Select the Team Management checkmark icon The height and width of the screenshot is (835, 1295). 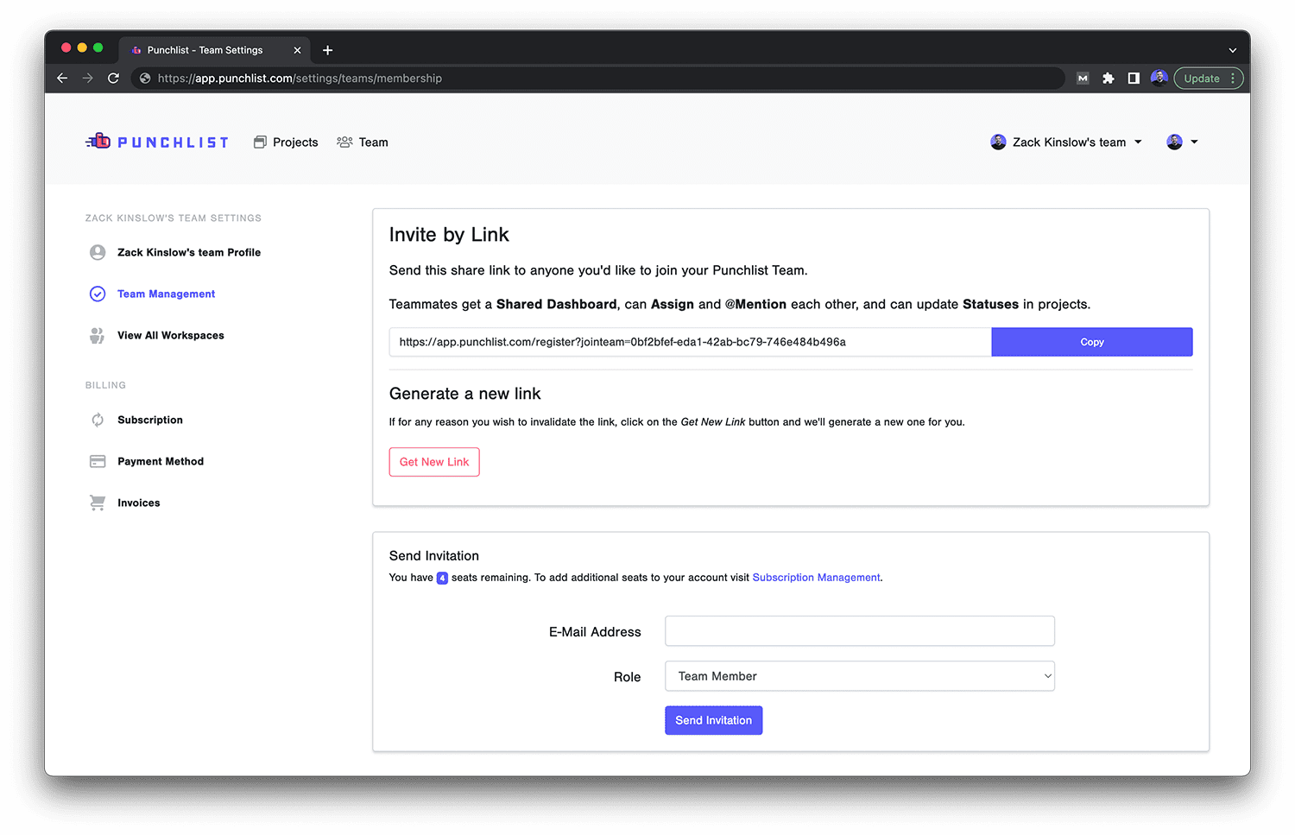coord(98,294)
